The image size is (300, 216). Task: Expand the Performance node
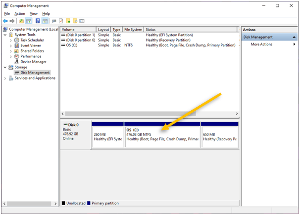pos(11,56)
